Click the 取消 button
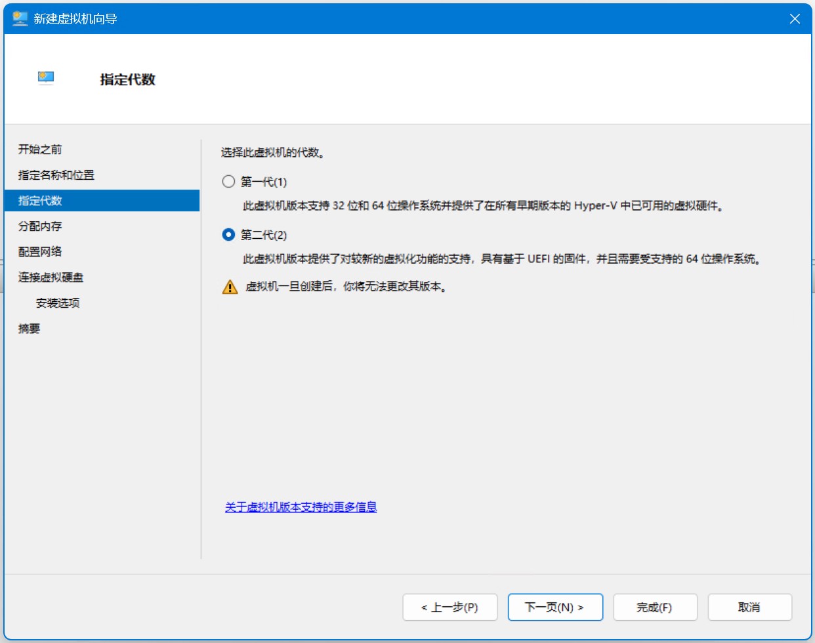Screen dimensions: 815x643 749,608
